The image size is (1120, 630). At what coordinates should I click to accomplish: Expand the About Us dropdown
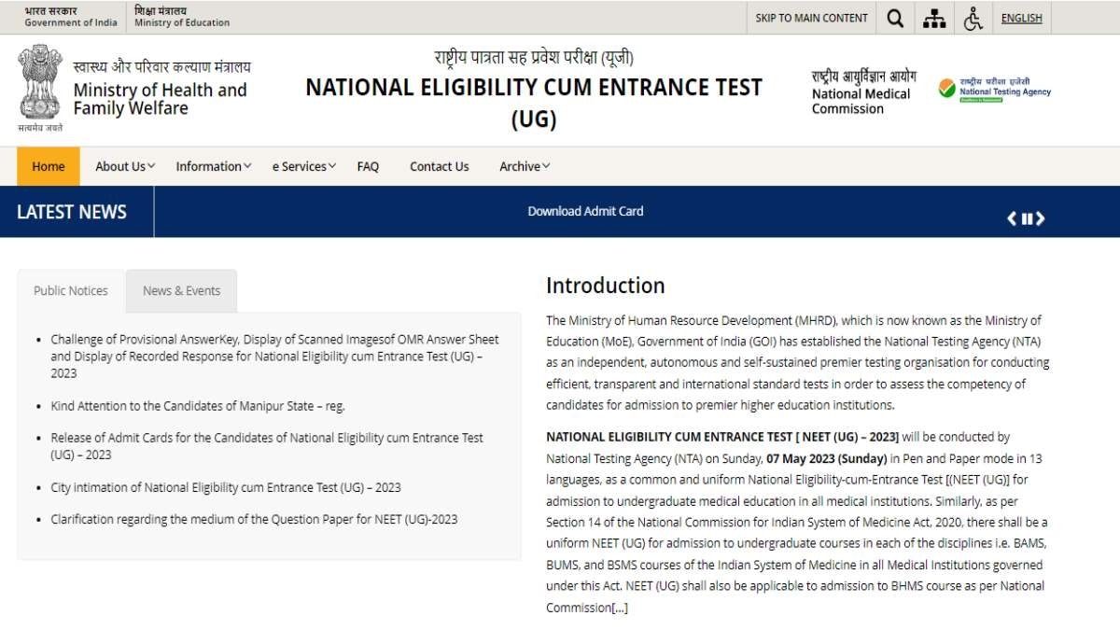coord(122,165)
